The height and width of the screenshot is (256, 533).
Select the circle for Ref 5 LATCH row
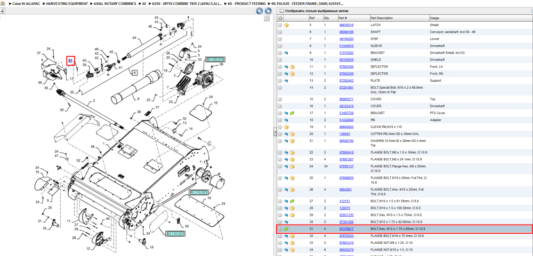click(280, 25)
